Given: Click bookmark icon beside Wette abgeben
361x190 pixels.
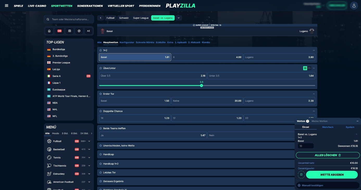Looking at the screenshot, I should click(x=301, y=175).
